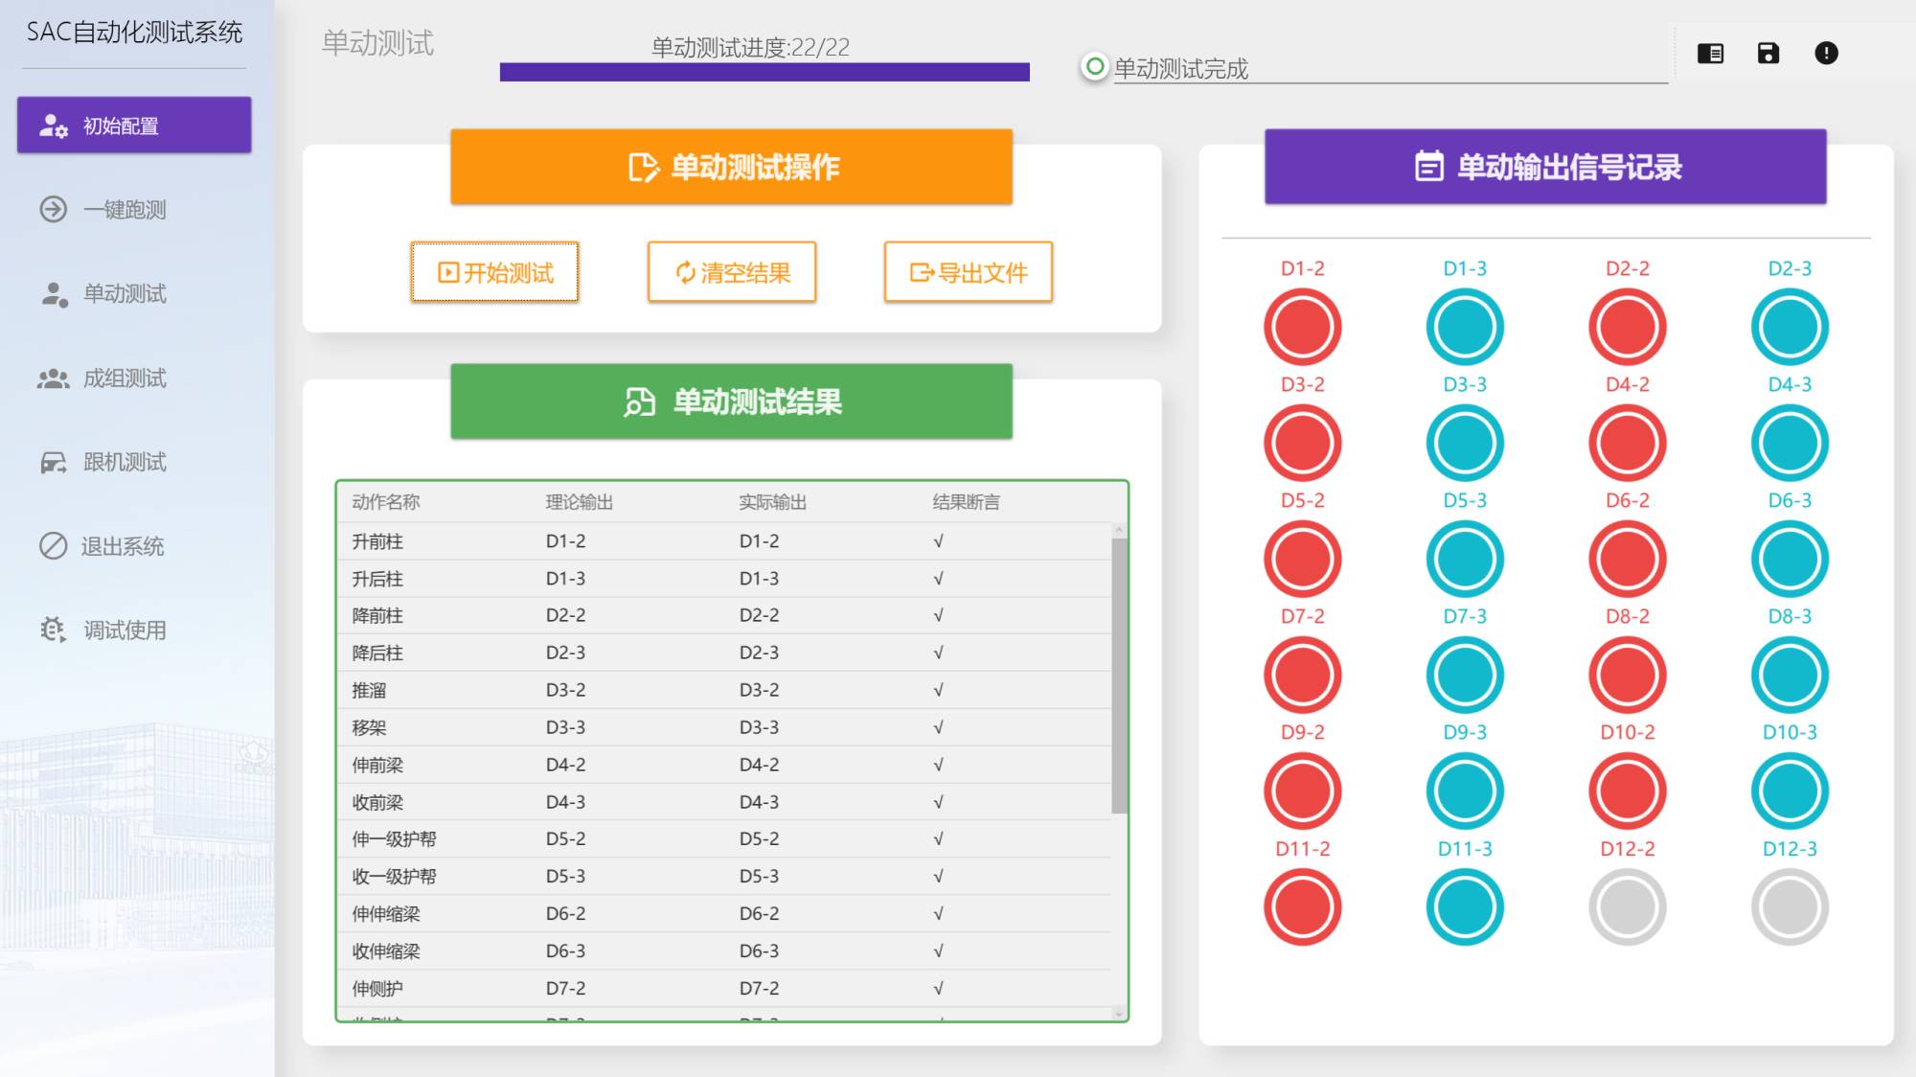Click the gray D12-2 signal indicator
1916x1077 pixels.
[1627, 906]
